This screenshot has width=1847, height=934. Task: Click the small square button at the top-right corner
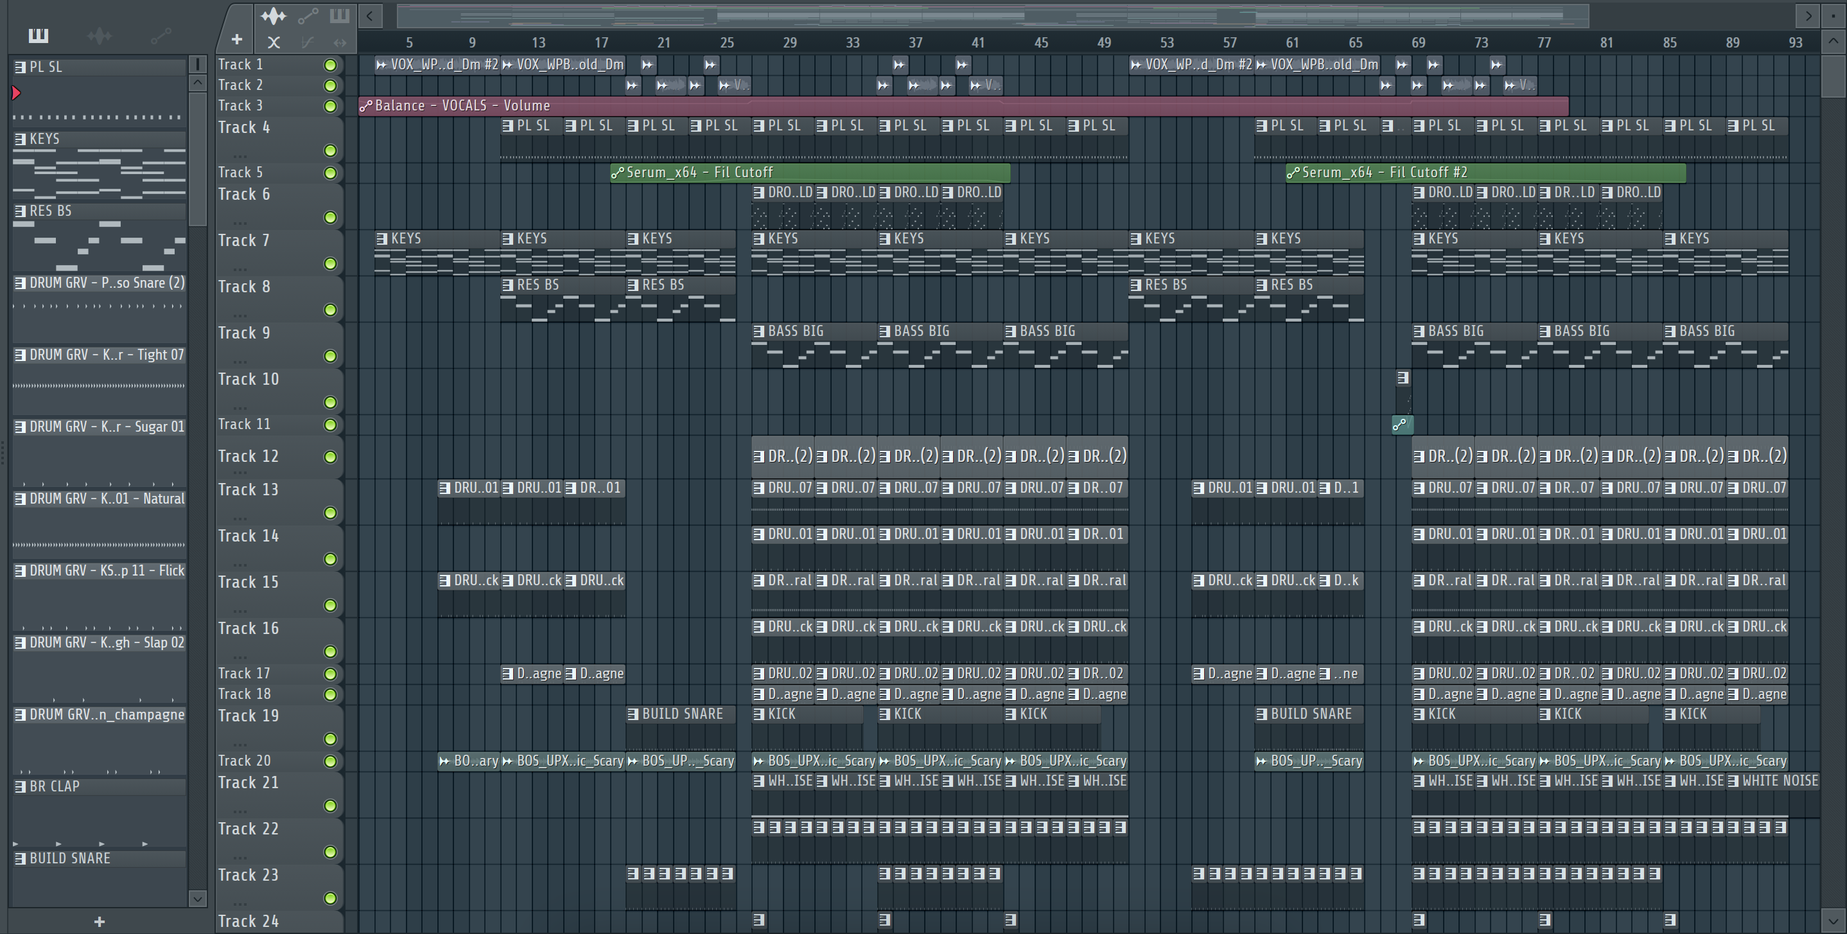click(x=1833, y=16)
